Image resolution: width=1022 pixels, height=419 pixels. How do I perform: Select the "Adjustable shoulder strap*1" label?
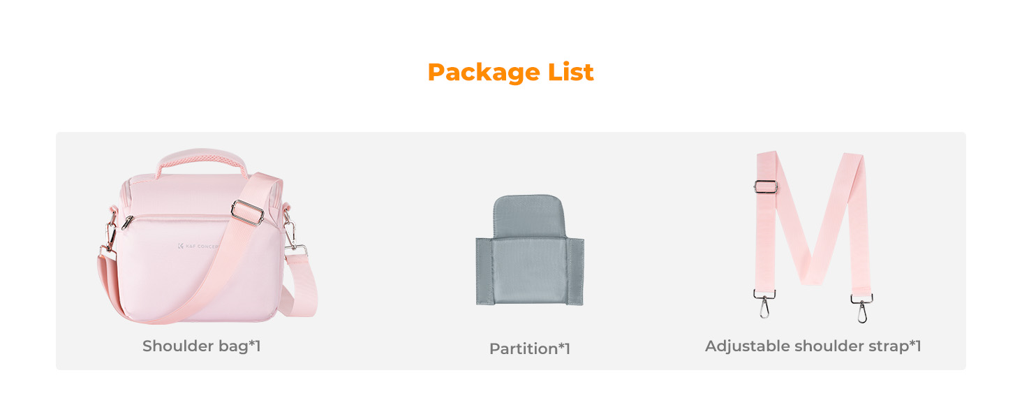tap(813, 346)
